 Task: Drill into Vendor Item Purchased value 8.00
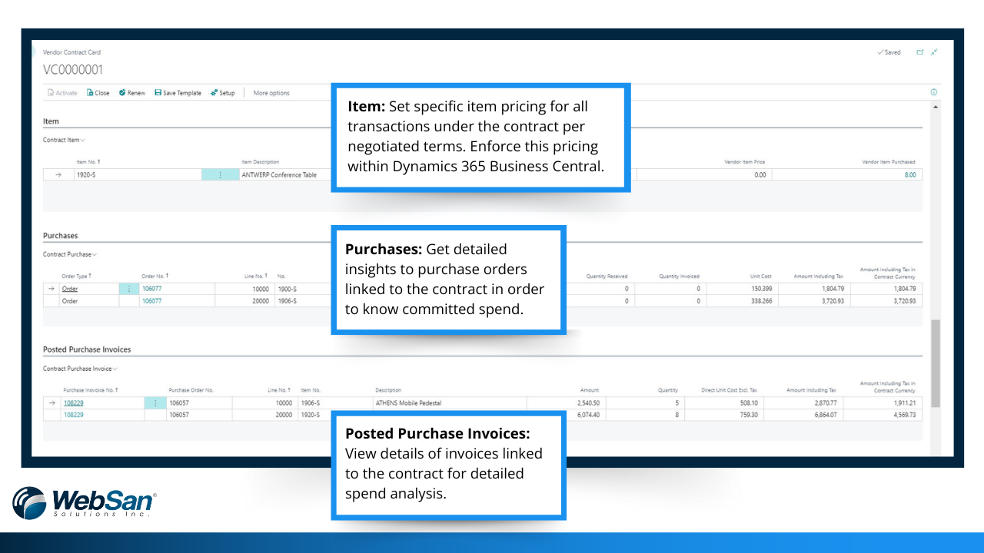pyautogui.click(x=910, y=175)
